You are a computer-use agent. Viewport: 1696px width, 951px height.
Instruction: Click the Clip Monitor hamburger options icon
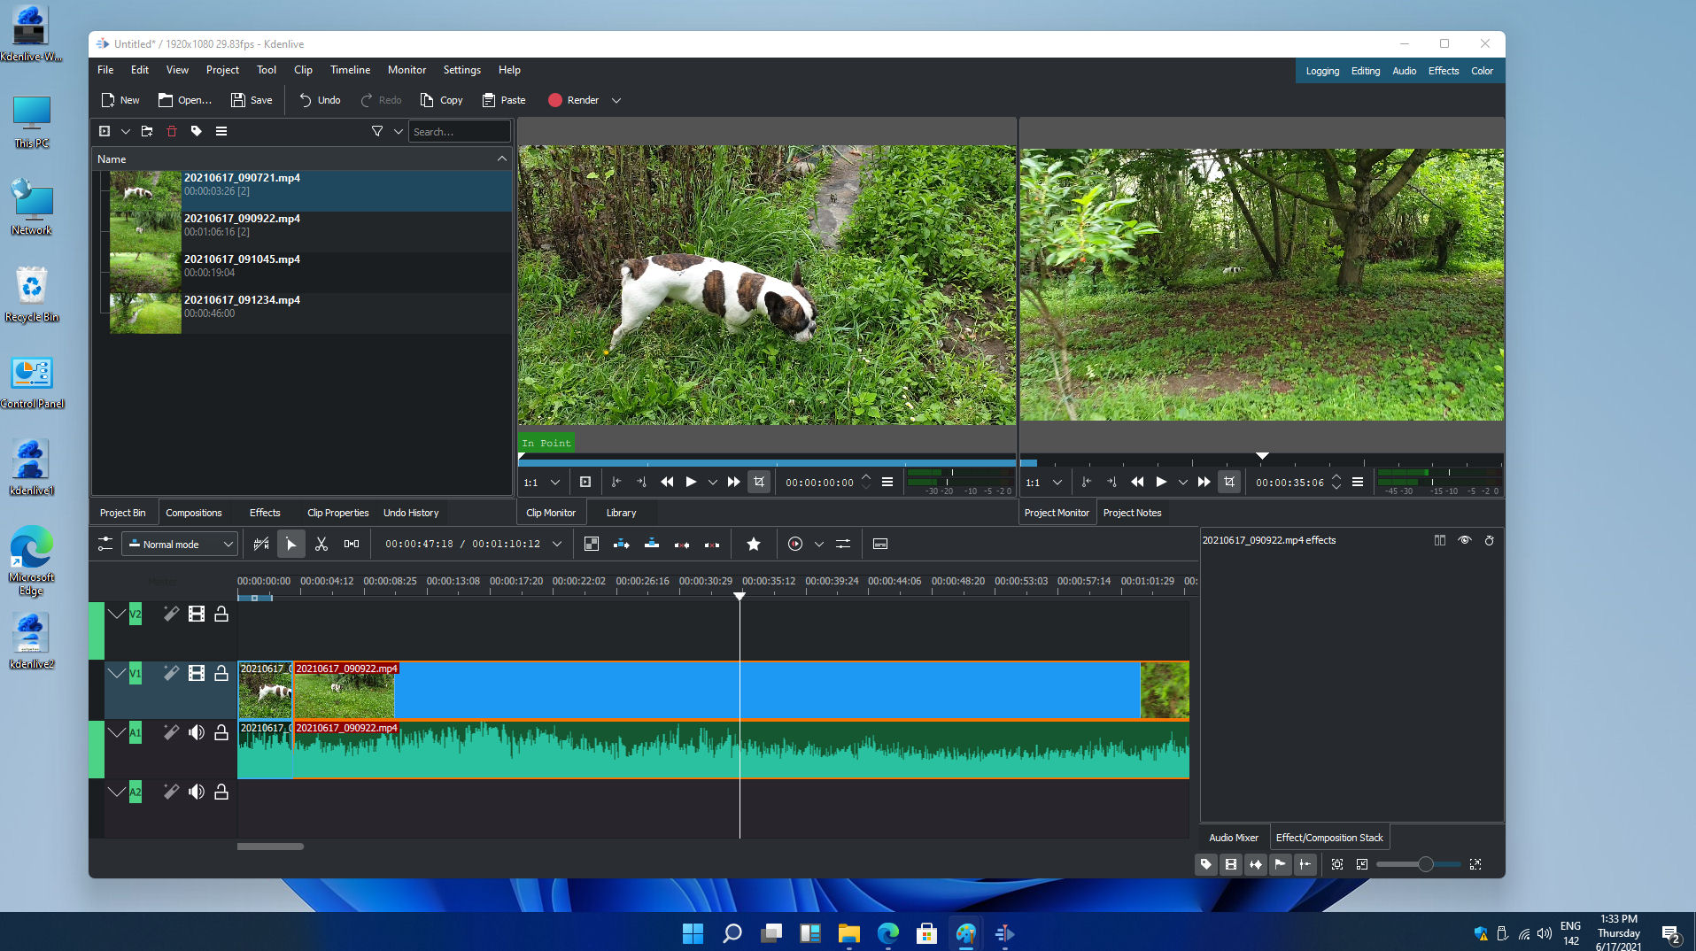(887, 482)
